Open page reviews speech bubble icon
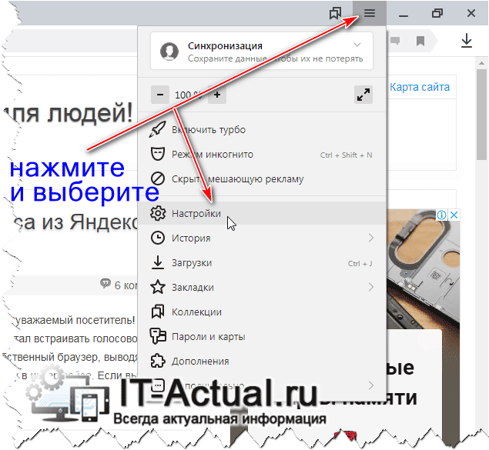The width and height of the screenshot is (489, 450). (x=395, y=41)
